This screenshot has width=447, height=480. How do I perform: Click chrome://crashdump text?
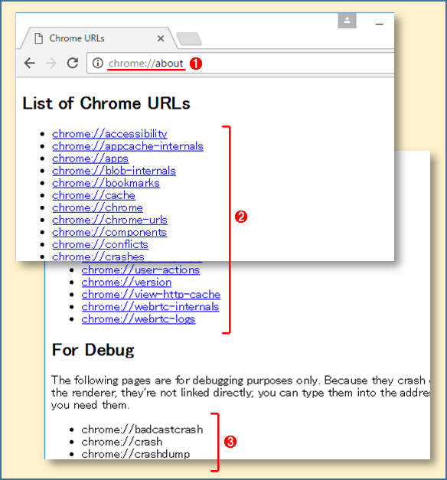[135, 454]
